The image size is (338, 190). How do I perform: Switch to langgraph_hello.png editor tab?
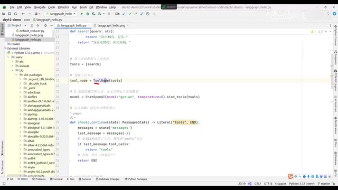(x=111, y=25)
